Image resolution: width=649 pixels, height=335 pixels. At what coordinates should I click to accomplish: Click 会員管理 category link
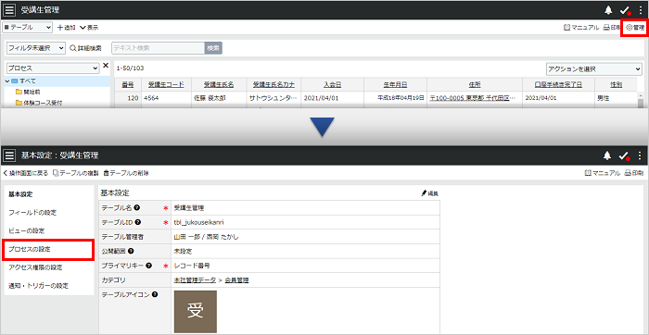236,280
